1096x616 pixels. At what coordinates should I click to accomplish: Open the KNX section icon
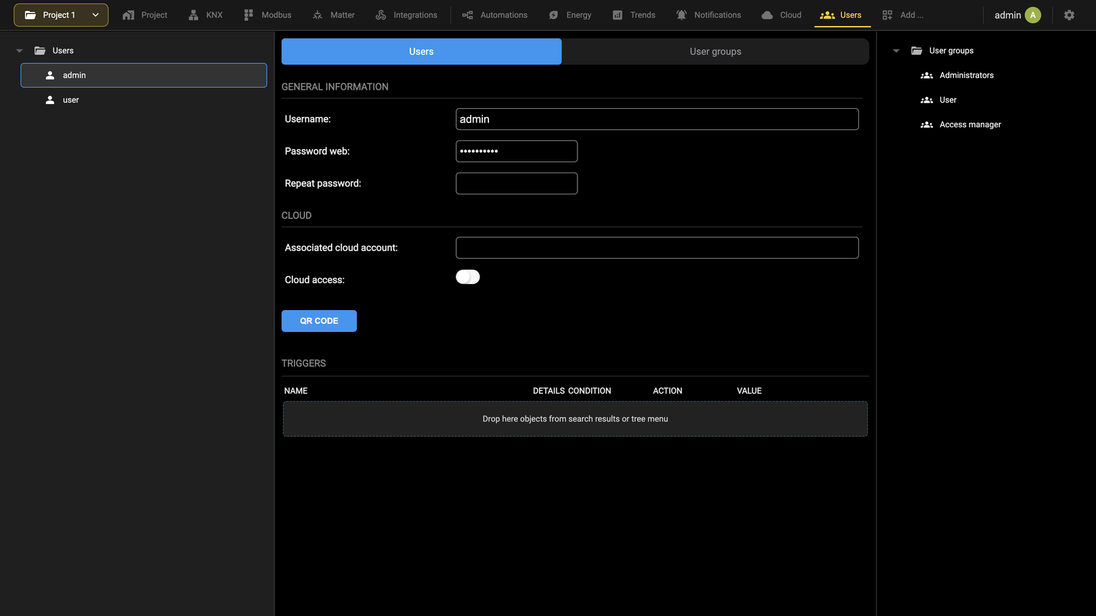[193, 15]
